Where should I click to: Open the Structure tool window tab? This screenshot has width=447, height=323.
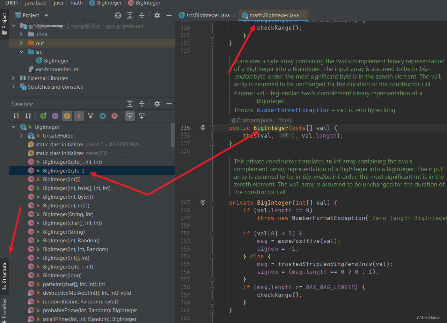tap(4, 277)
